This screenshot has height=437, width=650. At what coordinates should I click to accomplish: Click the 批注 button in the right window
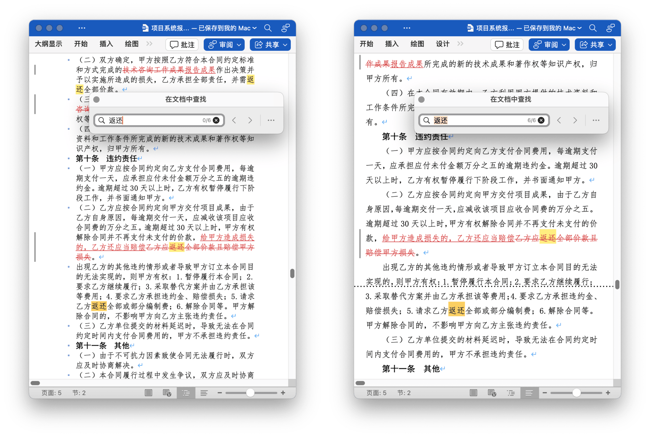pos(507,45)
